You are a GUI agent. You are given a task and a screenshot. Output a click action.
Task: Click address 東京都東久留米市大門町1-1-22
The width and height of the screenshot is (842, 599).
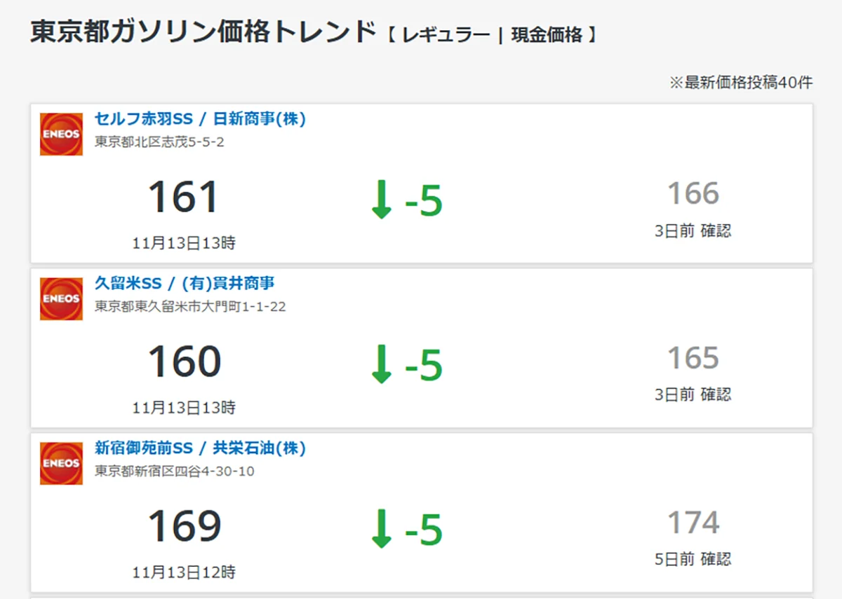(x=190, y=307)
